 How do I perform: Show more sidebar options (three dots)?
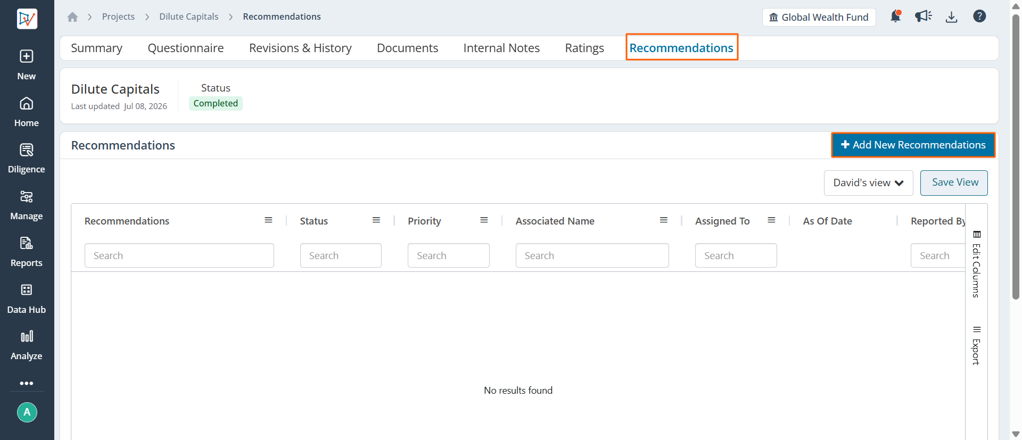[x=27, y=383]
